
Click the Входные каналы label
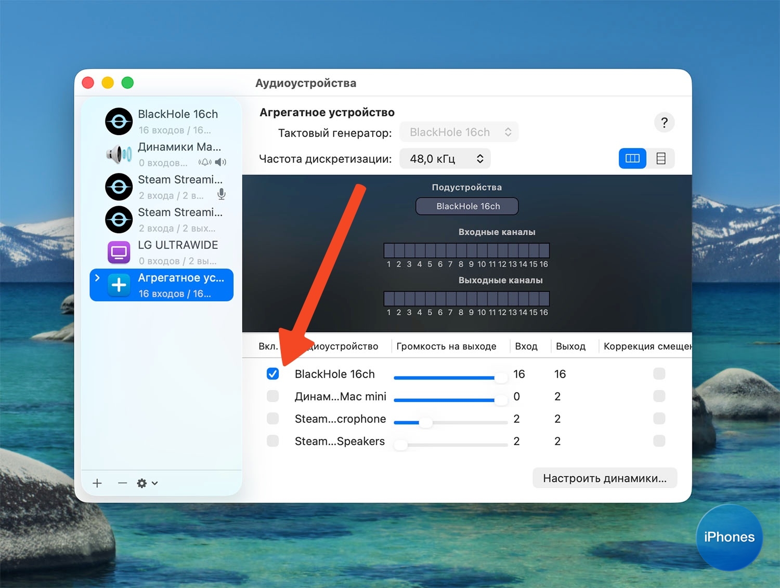tap(497, 232)
